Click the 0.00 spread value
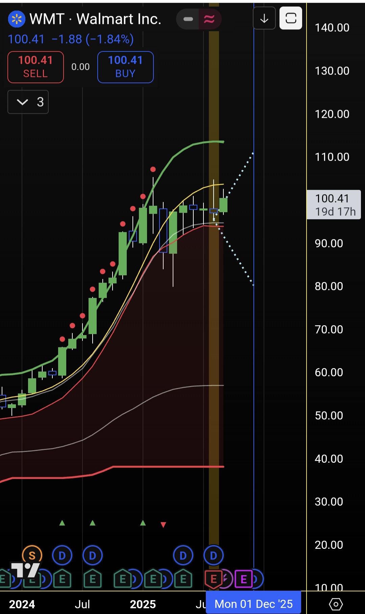Viewport: 365px width, 614px height. (x=80, y=67)
